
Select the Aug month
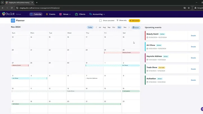[104, 27]
